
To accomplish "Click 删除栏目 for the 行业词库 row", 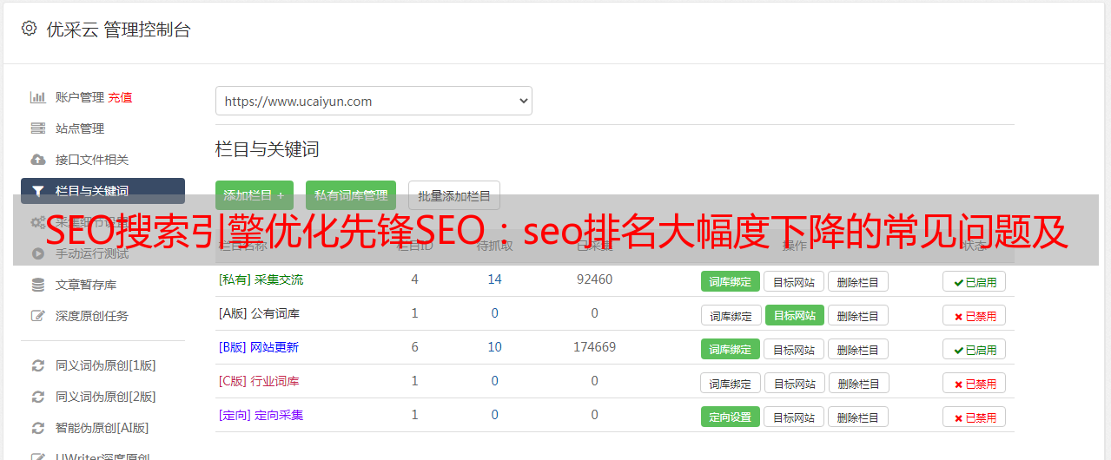I will tap(860, 383).
